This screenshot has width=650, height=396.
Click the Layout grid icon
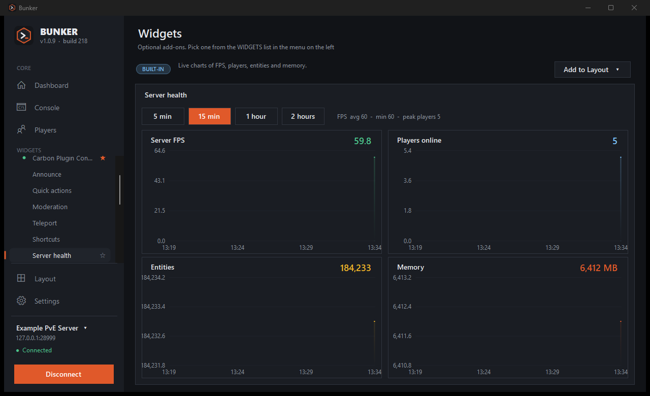point(21,279)
